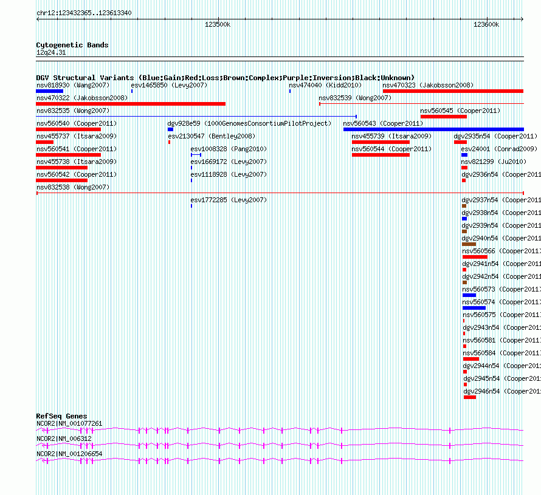Open the nsv470322 (Jakobsson2008) variant label
Viewport: 541px width, 495px height.
coord(82,98)
